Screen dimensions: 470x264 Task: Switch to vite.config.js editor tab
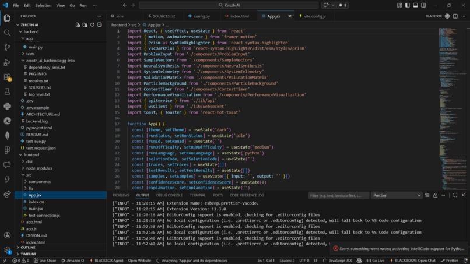315,16
